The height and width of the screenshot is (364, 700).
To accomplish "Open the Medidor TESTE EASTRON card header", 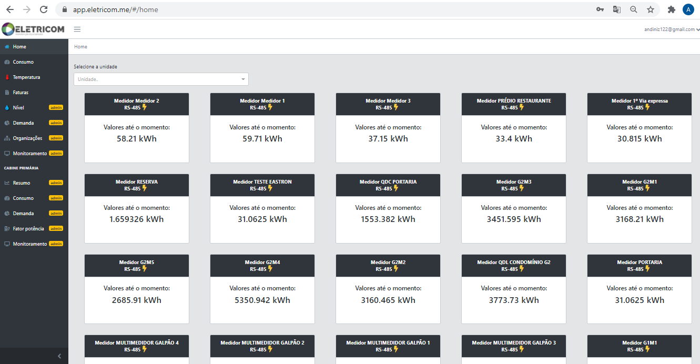I will click(x=262, y=185).
